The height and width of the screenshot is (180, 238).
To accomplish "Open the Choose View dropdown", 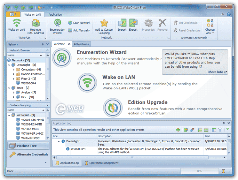I will tap(210, 26).
